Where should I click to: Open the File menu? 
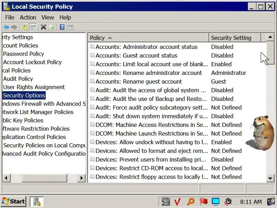(10, 17)
